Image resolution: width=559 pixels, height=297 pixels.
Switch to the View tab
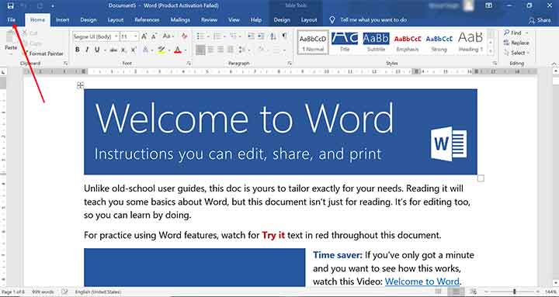point(234,20)
